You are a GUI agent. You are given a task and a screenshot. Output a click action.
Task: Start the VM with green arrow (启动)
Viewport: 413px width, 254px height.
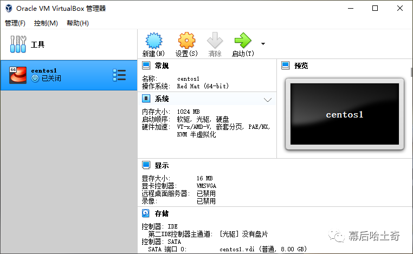click(x=242, y=41)
